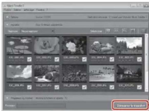This screenshot has width=149, height=111.
Task: Click the transfer progress bar
Action: pos(41,106)
